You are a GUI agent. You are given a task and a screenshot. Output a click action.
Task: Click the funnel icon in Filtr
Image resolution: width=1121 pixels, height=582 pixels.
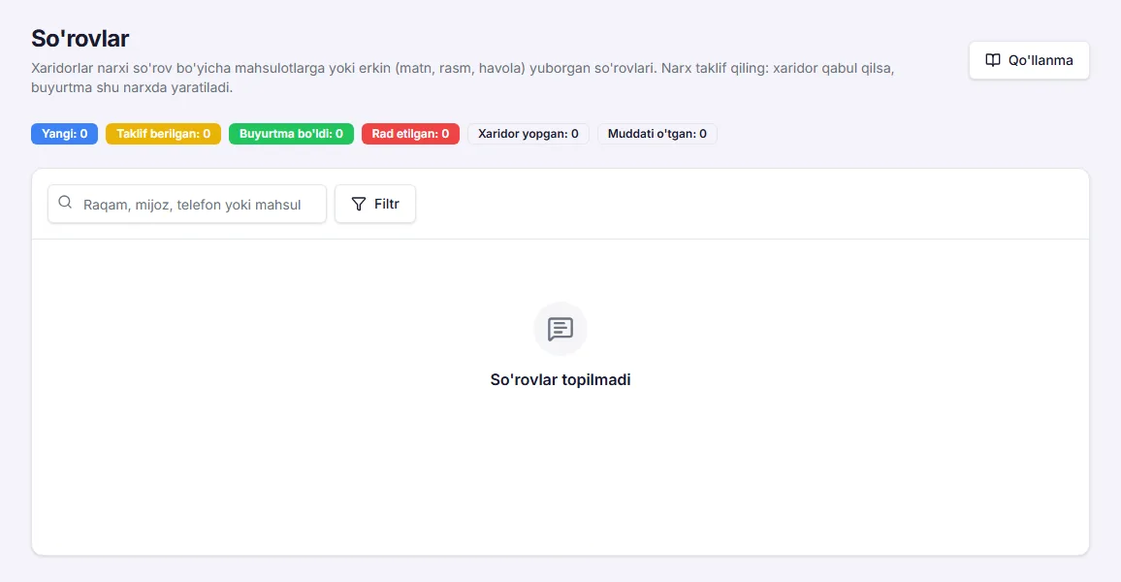click(359, 204)
